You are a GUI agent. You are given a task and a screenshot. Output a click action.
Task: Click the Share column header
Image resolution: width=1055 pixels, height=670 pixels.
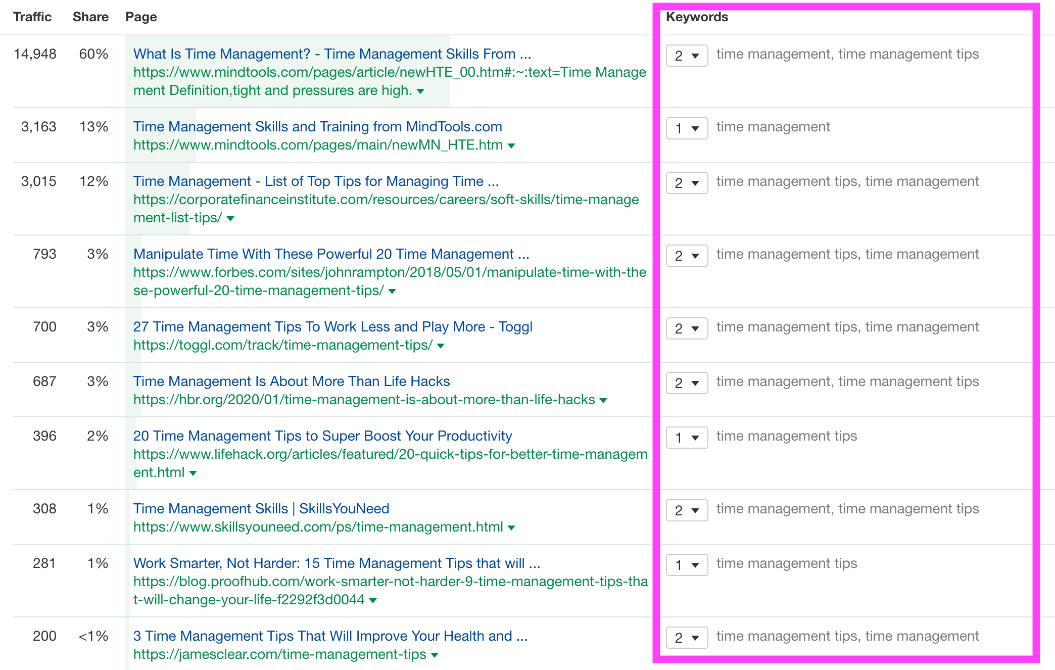[x=90, y=17]
